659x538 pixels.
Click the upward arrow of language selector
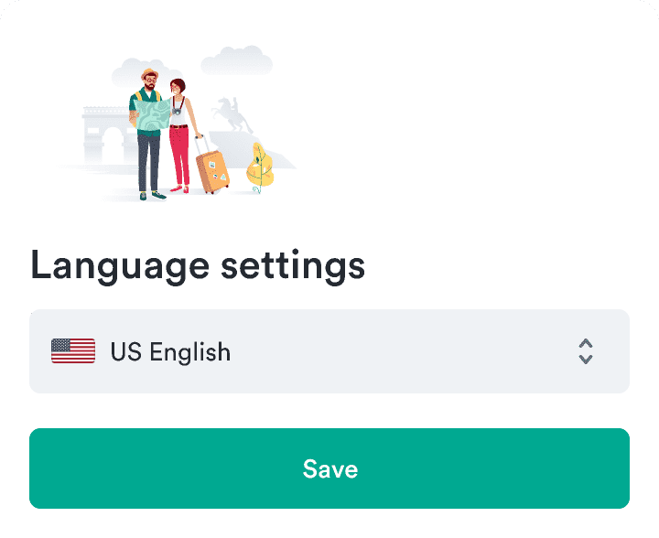(586, 343)
